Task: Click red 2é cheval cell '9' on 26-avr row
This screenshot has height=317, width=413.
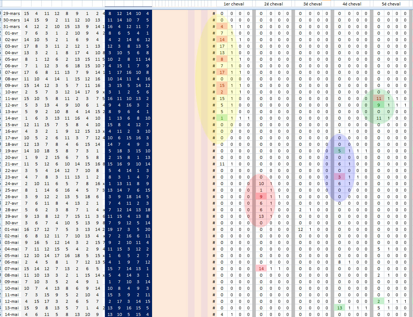Action: click(261, 197)
